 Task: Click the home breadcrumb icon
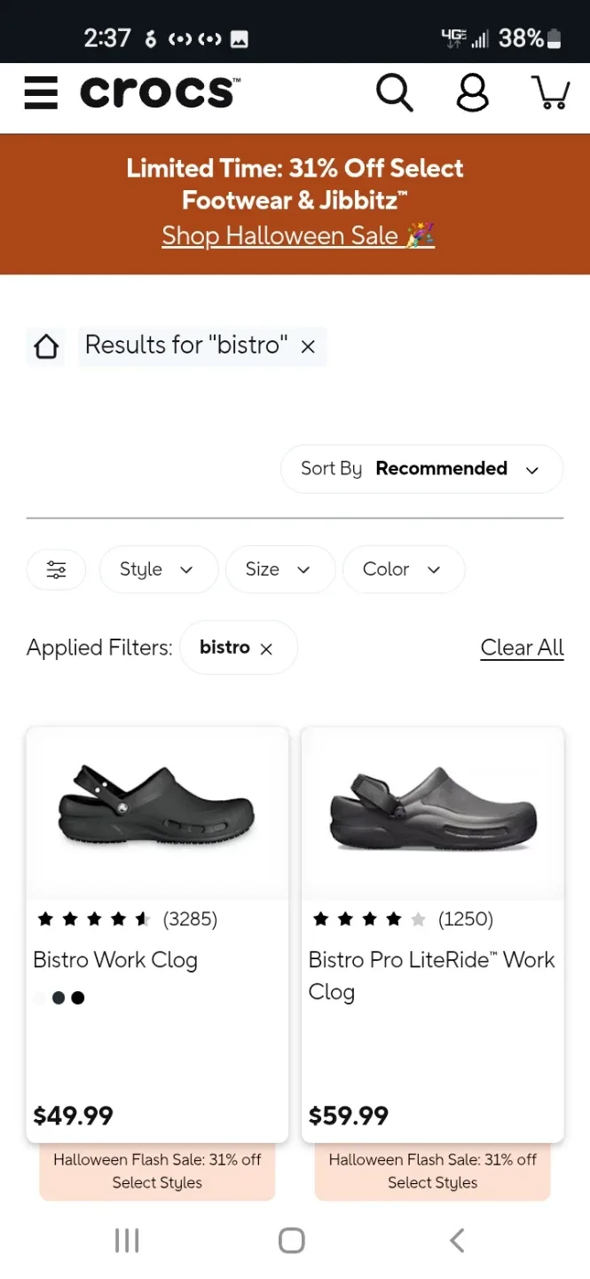tap(45, 346)
